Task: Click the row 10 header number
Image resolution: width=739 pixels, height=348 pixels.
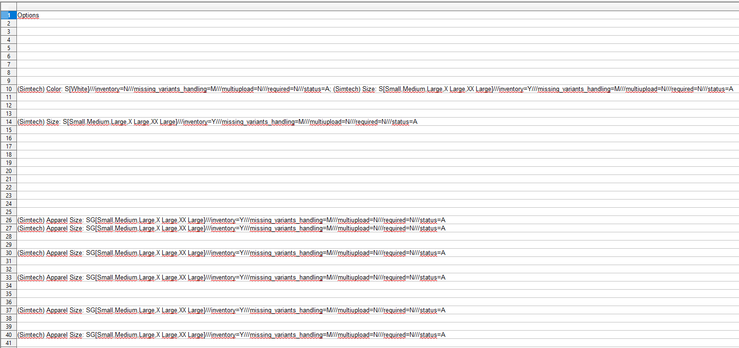Action: (x=8, y=89)
